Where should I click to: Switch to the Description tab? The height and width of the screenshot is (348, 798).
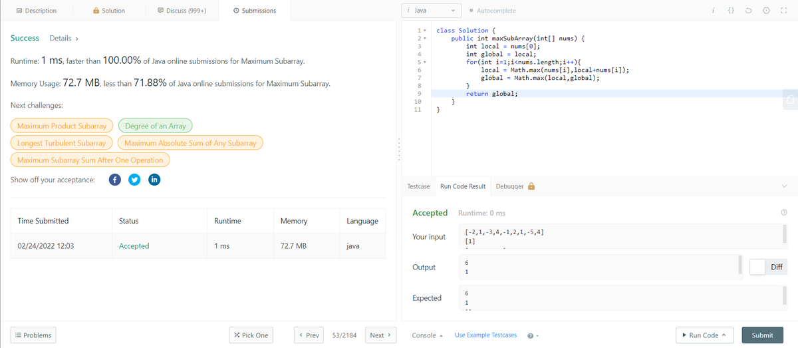36,11
